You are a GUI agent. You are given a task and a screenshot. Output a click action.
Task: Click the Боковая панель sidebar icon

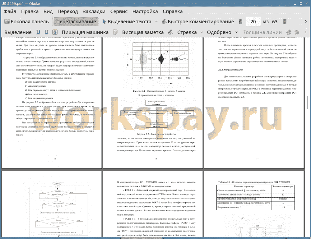[x=7, y=21]
